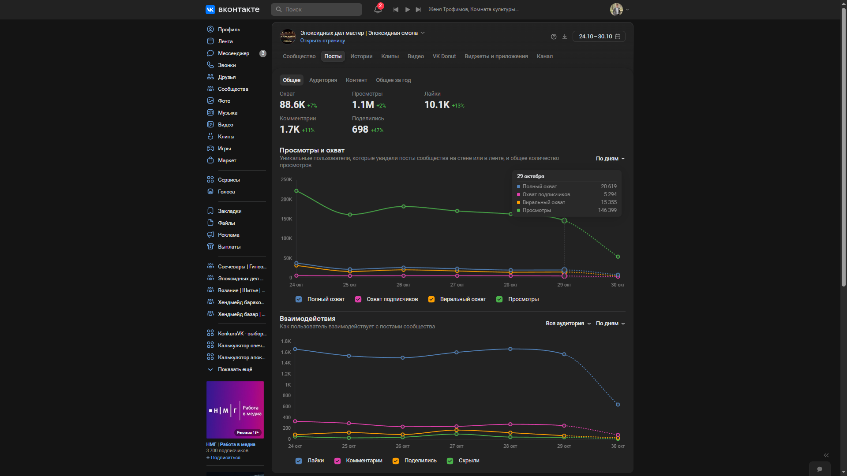Viewport: 847px width, 476px height.
Task: Play the current music track
Action: click(x=407, y=9)
